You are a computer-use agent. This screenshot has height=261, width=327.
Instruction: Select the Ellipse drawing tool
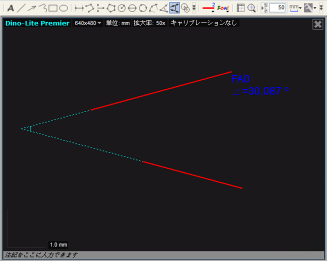pyautogui.click(x=64, y=9)
